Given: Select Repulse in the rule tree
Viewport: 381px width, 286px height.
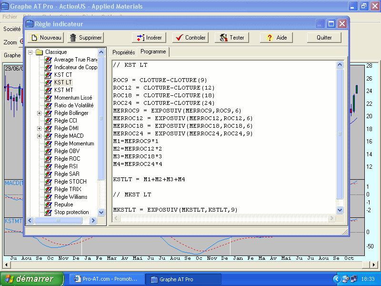Looking at the screenshot, I should tap(64, 204).
